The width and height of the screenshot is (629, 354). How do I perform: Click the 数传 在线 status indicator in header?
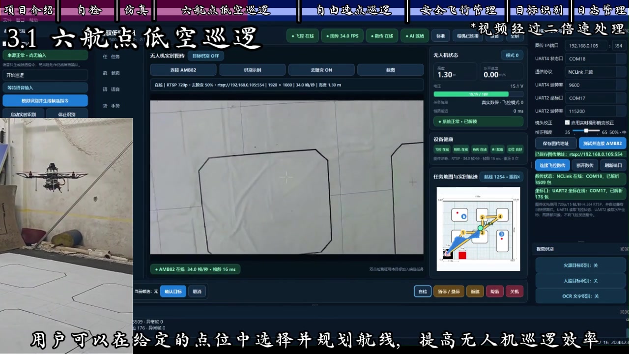[381, 36]
